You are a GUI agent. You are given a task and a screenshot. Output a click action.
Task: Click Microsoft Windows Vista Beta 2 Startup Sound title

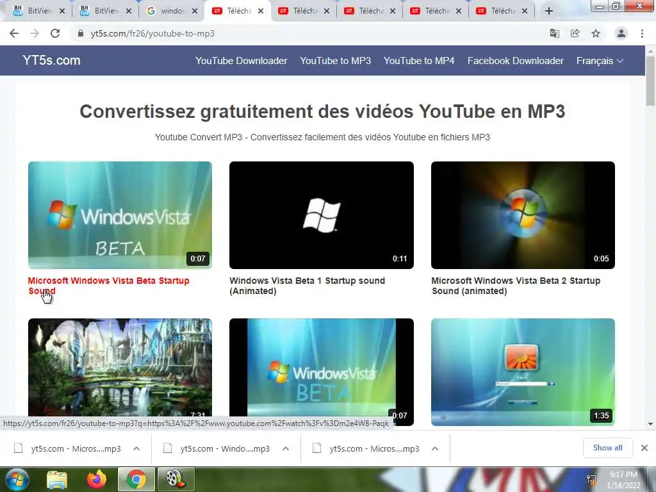516,286
